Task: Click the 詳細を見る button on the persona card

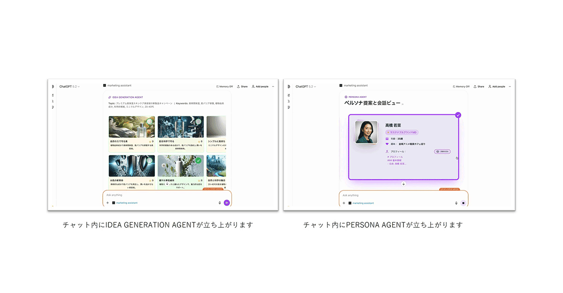Action: point(442,151)
